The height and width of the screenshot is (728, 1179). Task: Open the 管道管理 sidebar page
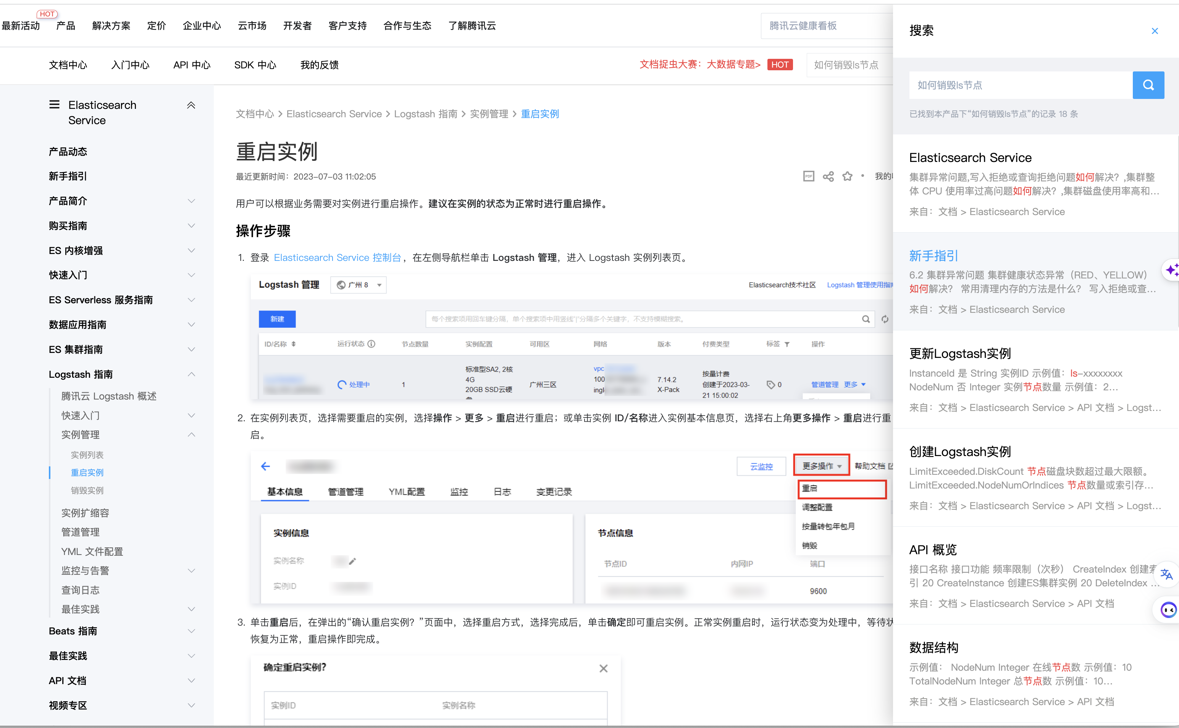pos(80,532)
